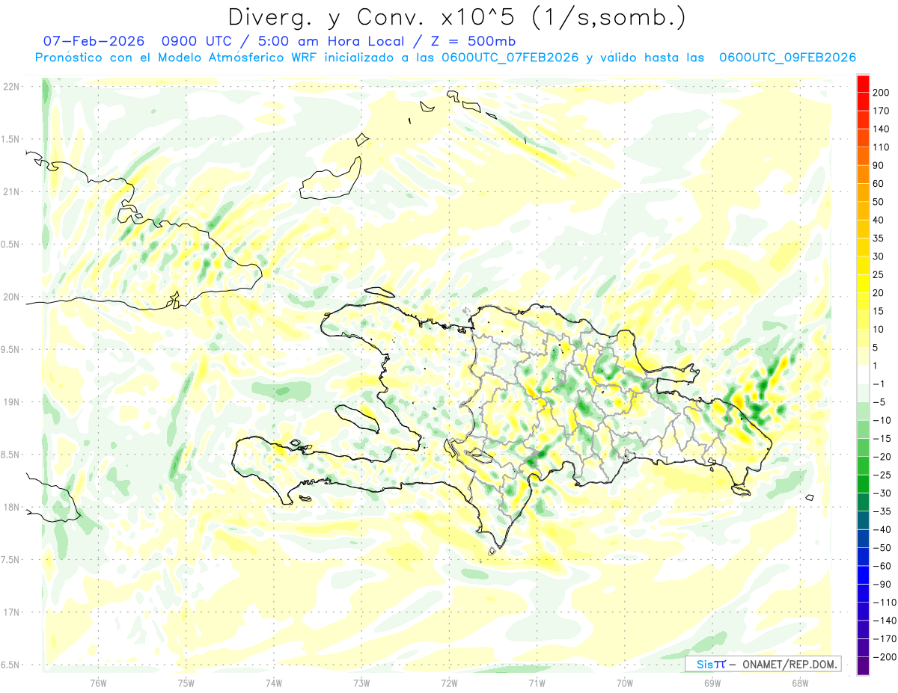This screenshot has width=898, height=693.
Task: Click the '0.5N' latitude label
Action: 11,244
